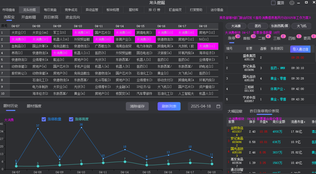Toggle the 涨停数量 checkbox on the chart

click(44, 119)
